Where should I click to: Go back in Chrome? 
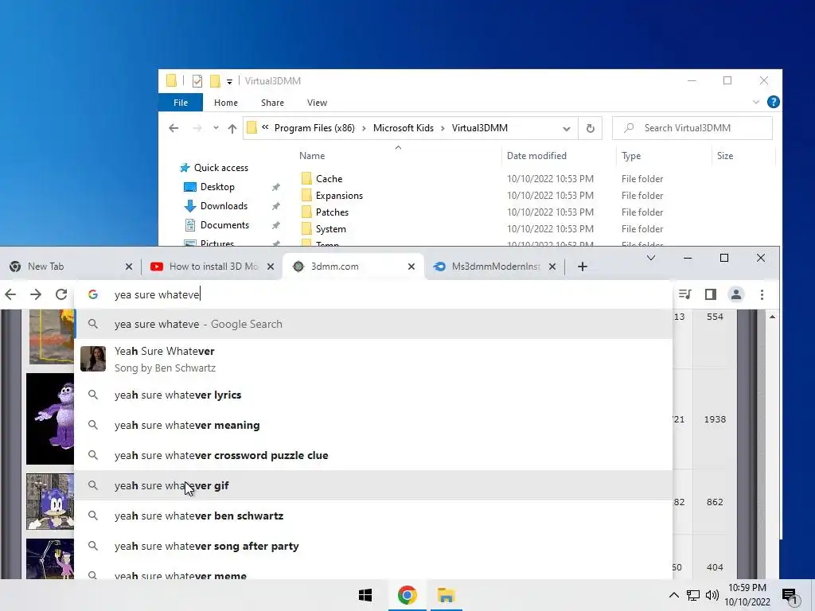click(10, 294)
